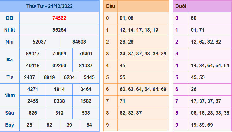This screenshot has height=132, width=232.
Task: Click '71' in Đầu row 7
Action: [123, 101]
